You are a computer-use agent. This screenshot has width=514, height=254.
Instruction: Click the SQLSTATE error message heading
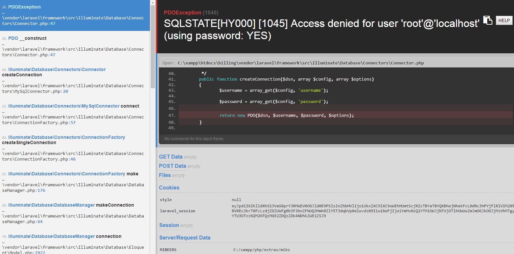[321, 30]
